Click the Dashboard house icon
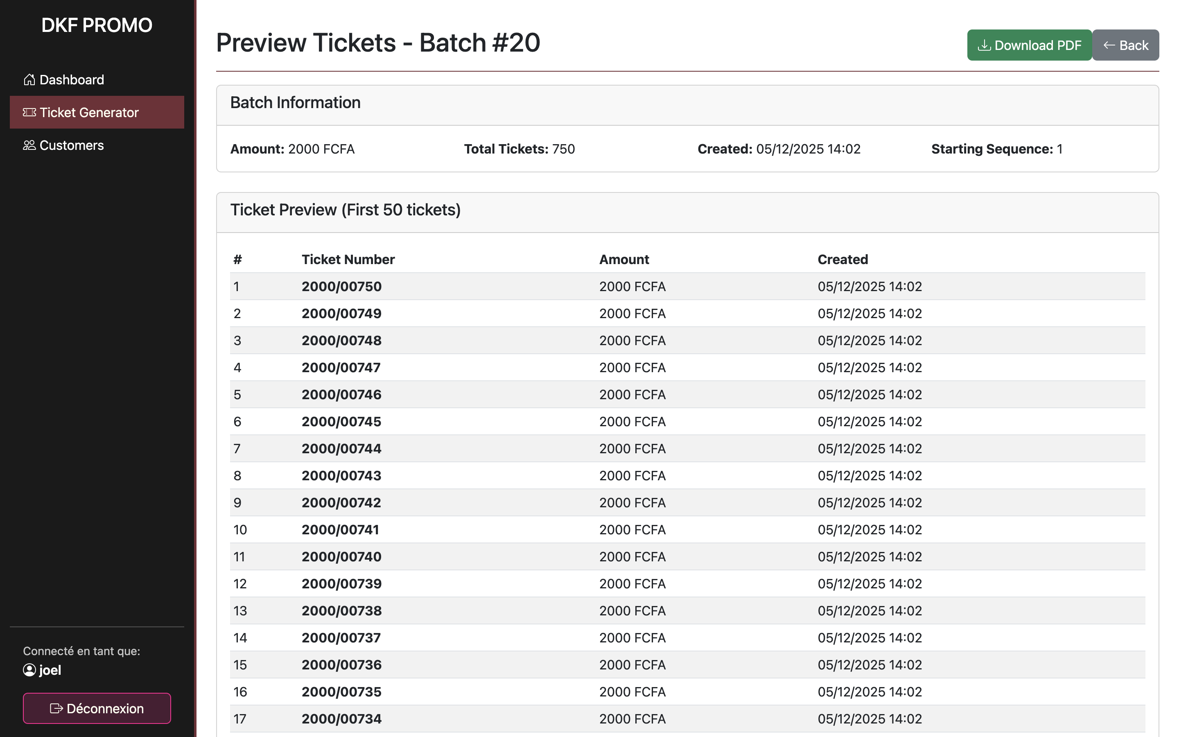 pos(29,79)
